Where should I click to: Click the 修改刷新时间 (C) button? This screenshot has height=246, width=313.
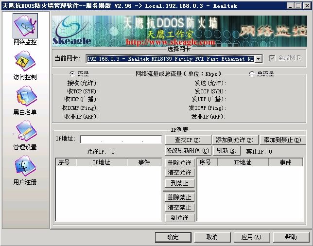click(x=188, y=151)
